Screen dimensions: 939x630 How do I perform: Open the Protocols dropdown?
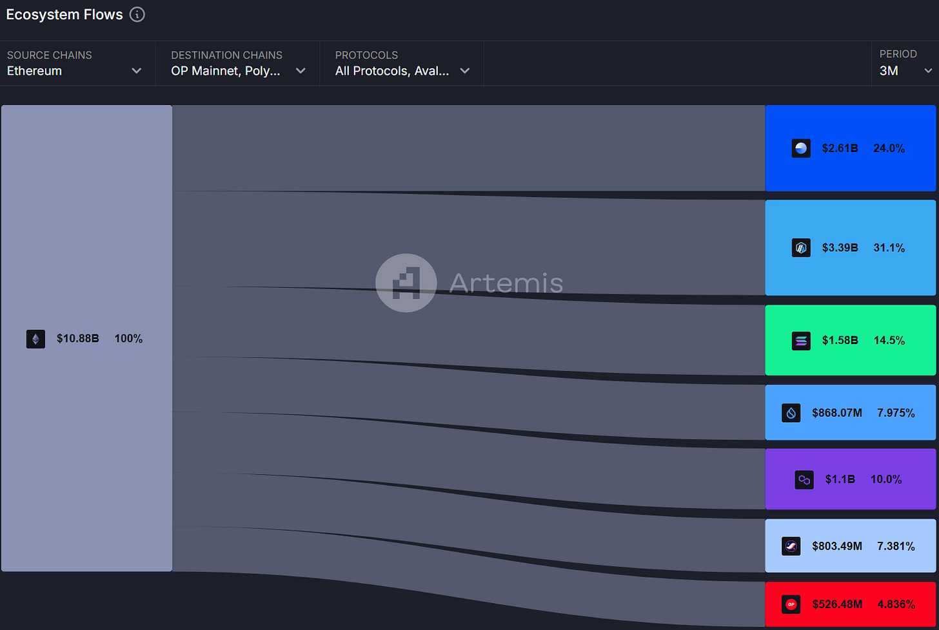coord(402,64)
